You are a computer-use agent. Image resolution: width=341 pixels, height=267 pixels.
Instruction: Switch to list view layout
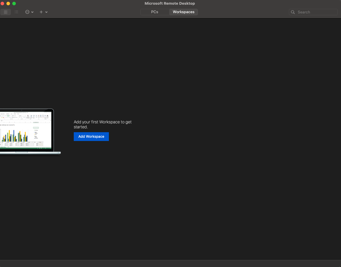coord(16,12)
